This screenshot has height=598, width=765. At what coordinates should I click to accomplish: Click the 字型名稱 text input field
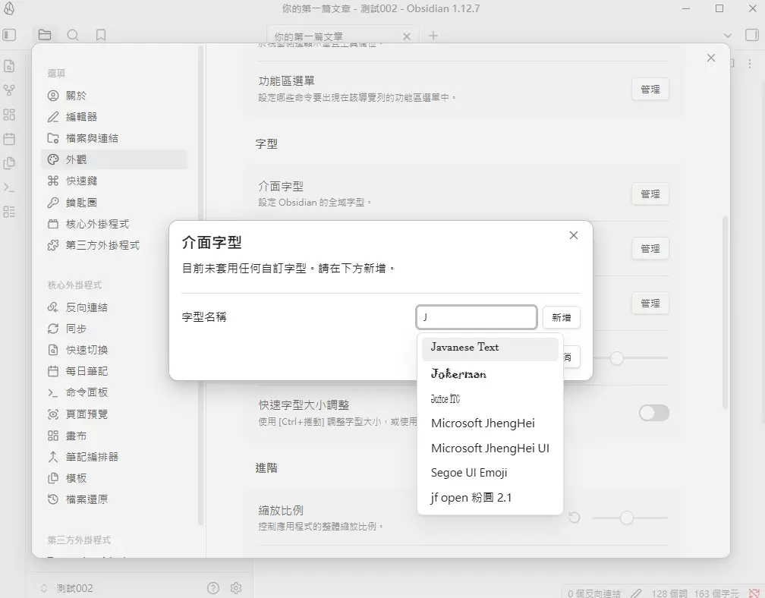click(476, 317)
